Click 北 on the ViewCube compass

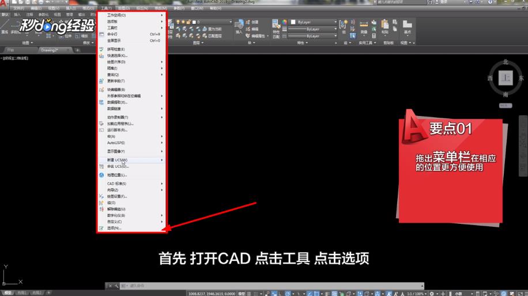[x=506, y=62]
